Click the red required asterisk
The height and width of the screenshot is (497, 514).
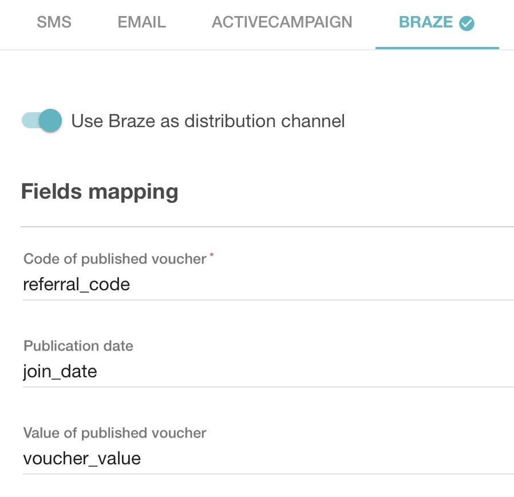pyautogui.click(x=212, y=255)
